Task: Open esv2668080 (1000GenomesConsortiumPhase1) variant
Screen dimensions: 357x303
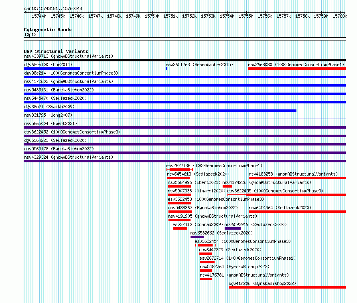Action: tap(296, 65)
